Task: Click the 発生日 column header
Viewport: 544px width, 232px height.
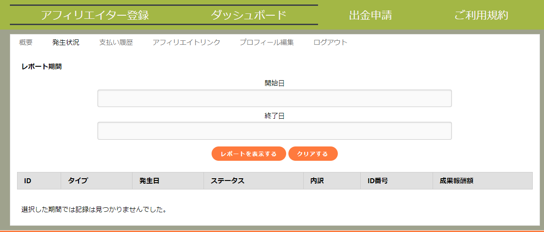Action: (x=168, y=181)
